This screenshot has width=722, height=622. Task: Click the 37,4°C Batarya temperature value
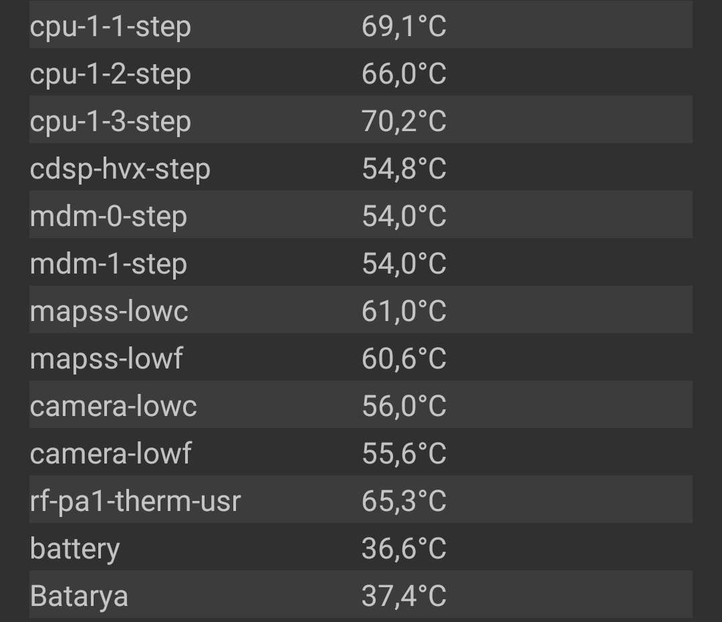coord(404,597)
